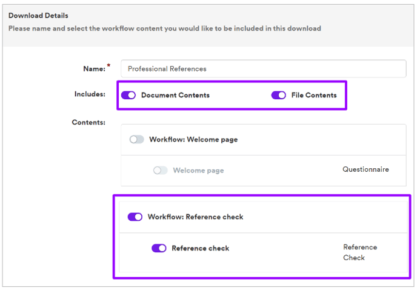Screen dimensions: 417x291
Task: Turn off the Reference check sub-item toggle
Action: (x=159, y=248)
